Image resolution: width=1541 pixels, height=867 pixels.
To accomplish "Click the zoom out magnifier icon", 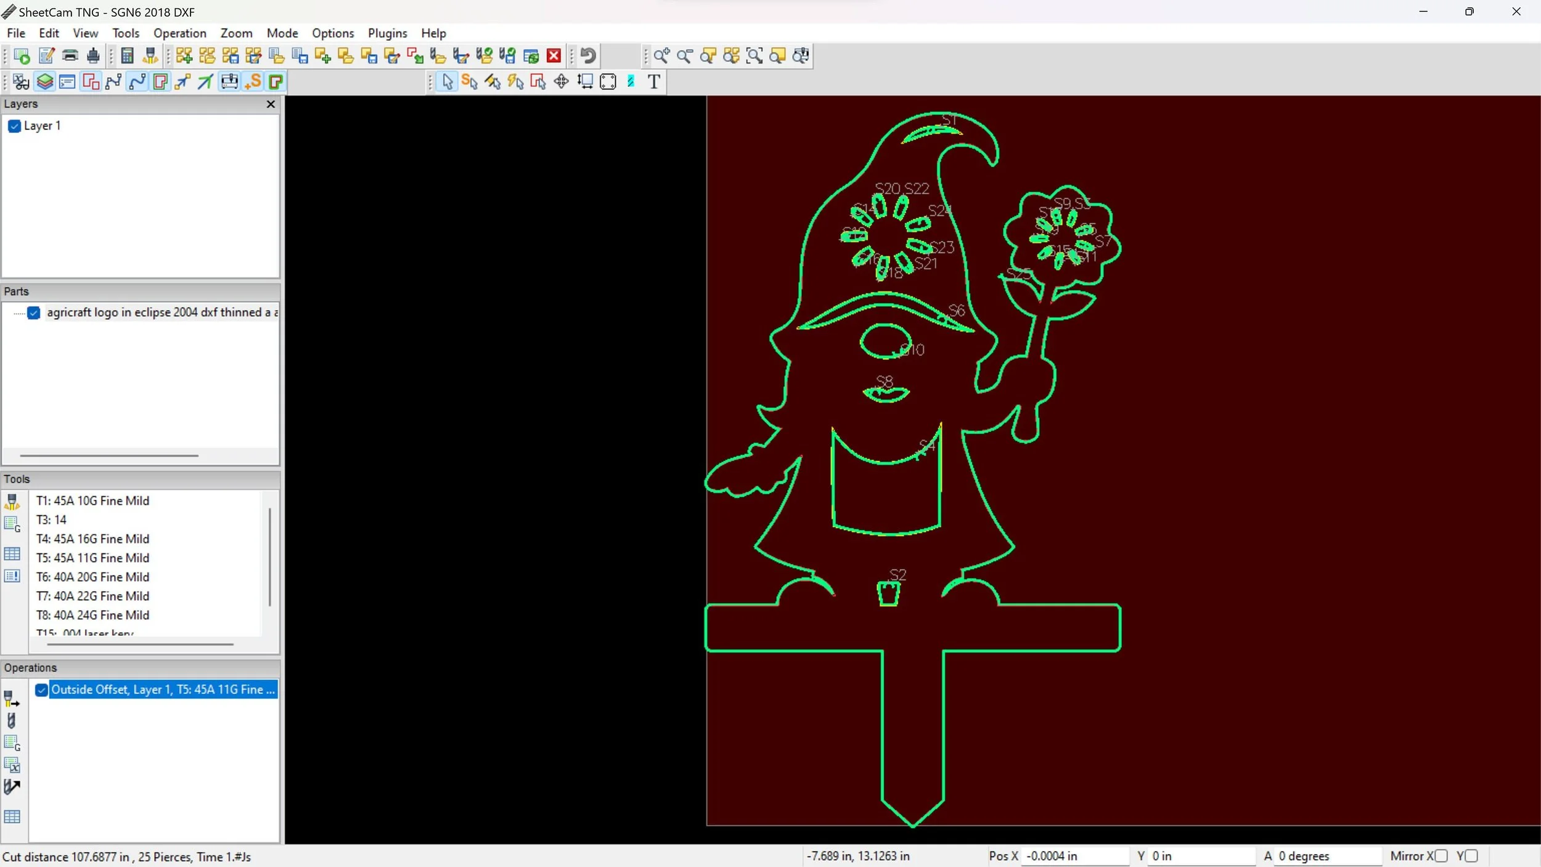I will point(684,56).
